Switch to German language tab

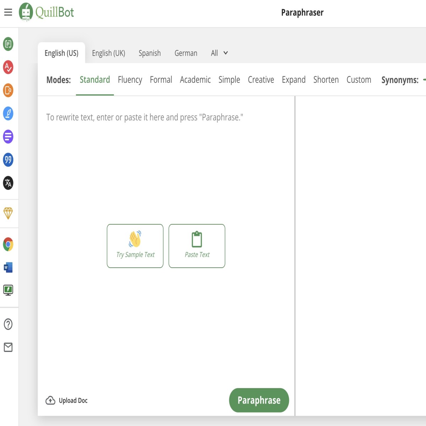pyautogui.click(x=186, y=53)
